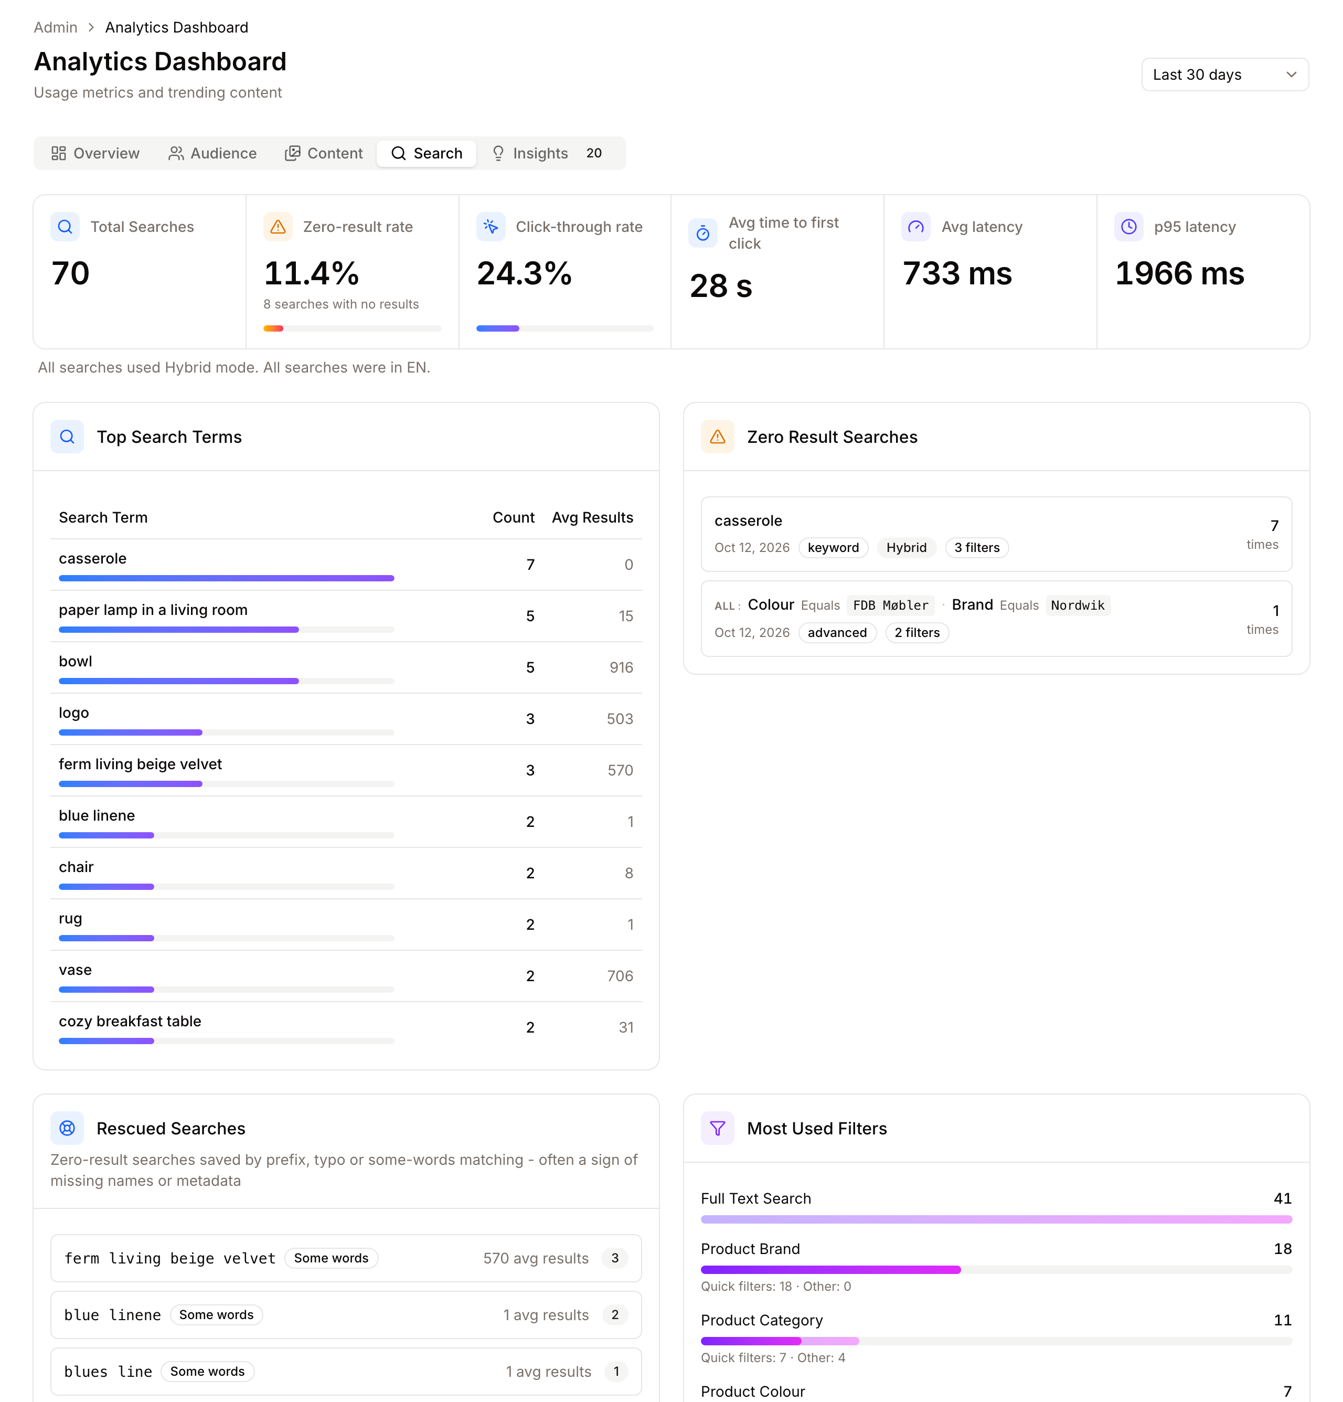Click the Product Brand usage bar
This screenshot has width=1343, height=1402.
(996, 1270)
